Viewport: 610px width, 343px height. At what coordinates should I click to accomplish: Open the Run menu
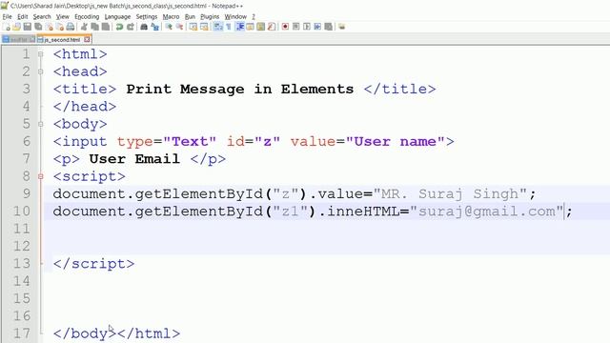point(190,17)
